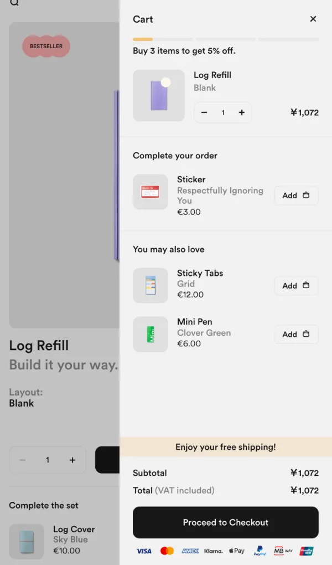Open the Sticker product thumbnail
This screenshot has width=332, height=565.
click(x=151, y=192)
